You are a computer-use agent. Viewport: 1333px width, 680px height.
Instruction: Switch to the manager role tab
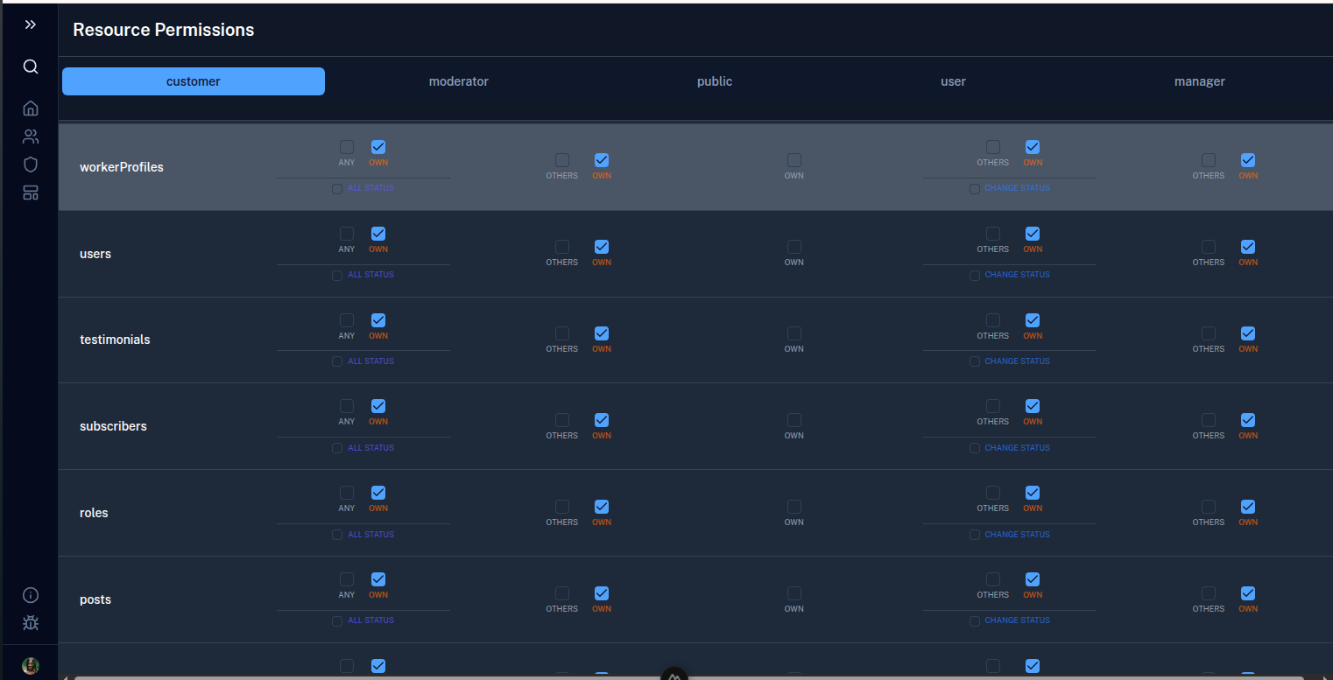pos(1199,81)
